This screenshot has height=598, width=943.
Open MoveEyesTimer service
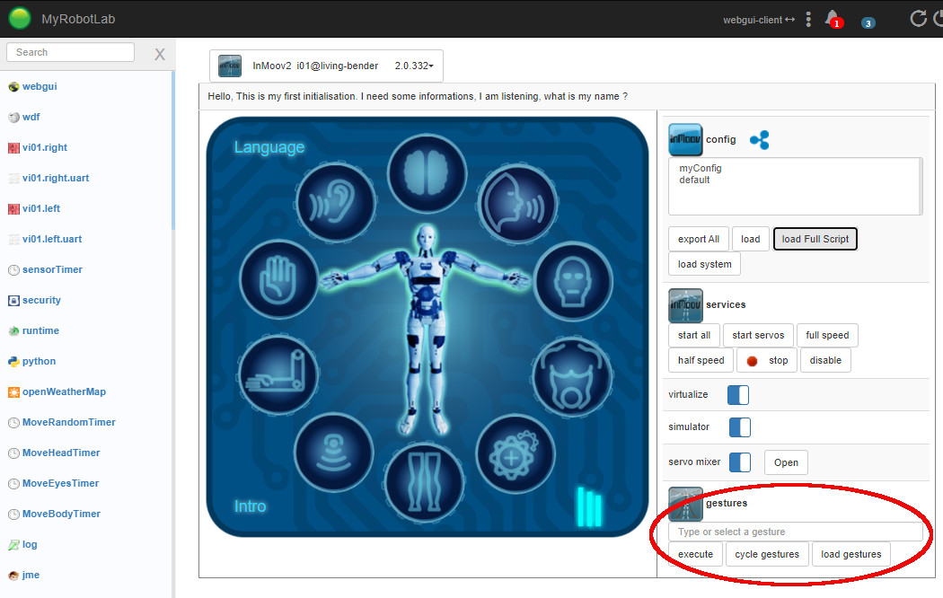click(60, 484)
